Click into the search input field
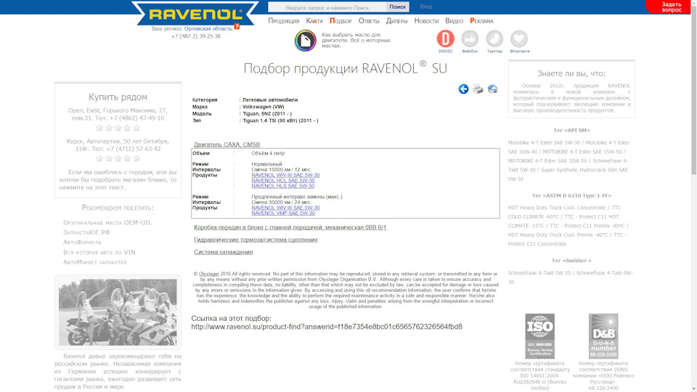697x392 pixels. [327, 7]
